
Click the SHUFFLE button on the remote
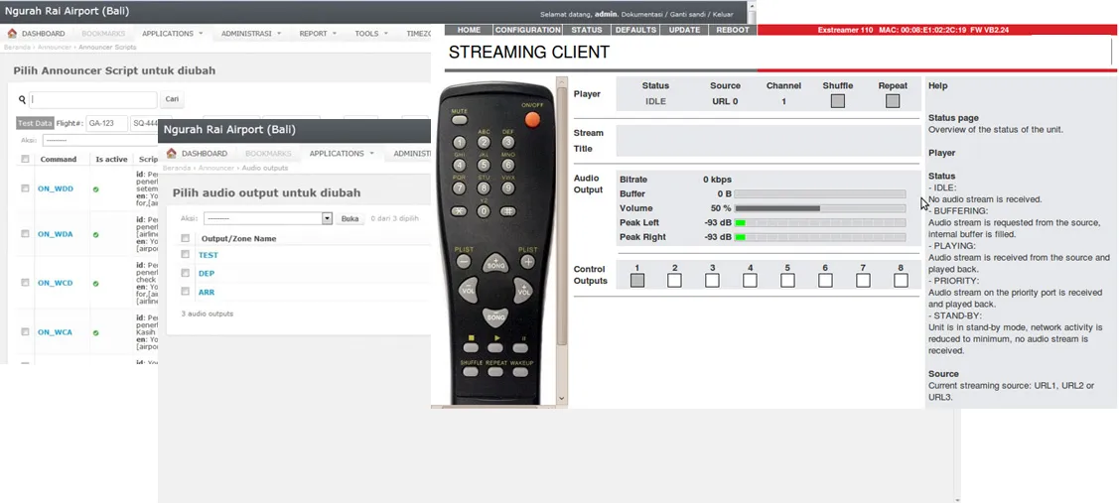coord(471,372)
